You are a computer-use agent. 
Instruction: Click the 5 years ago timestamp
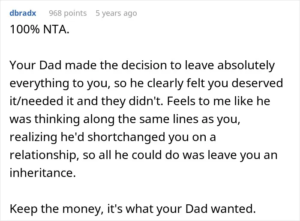tap(116, 13)
